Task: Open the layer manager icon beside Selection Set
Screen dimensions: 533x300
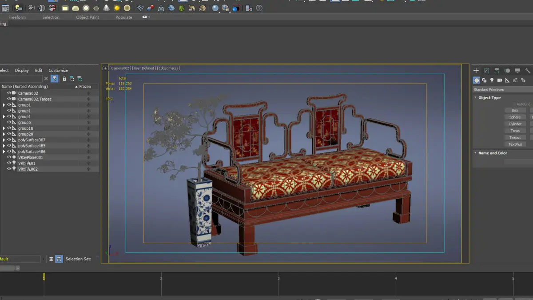Action: pyautogui.click(x=51, y=259)
